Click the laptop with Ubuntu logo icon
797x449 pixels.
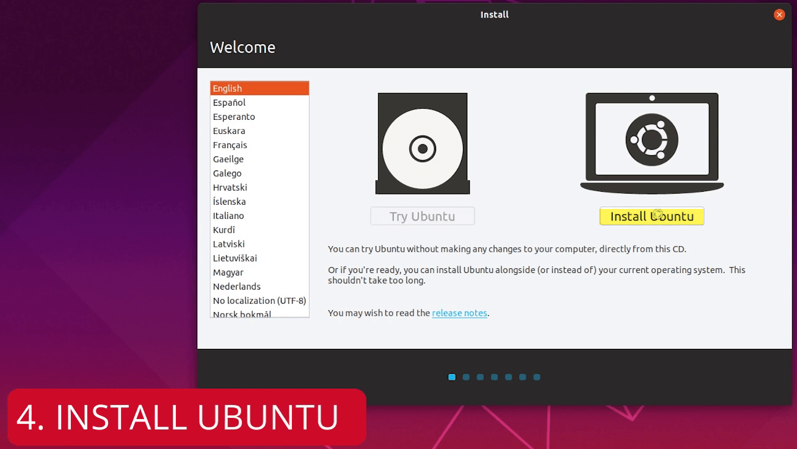point(652,144)
